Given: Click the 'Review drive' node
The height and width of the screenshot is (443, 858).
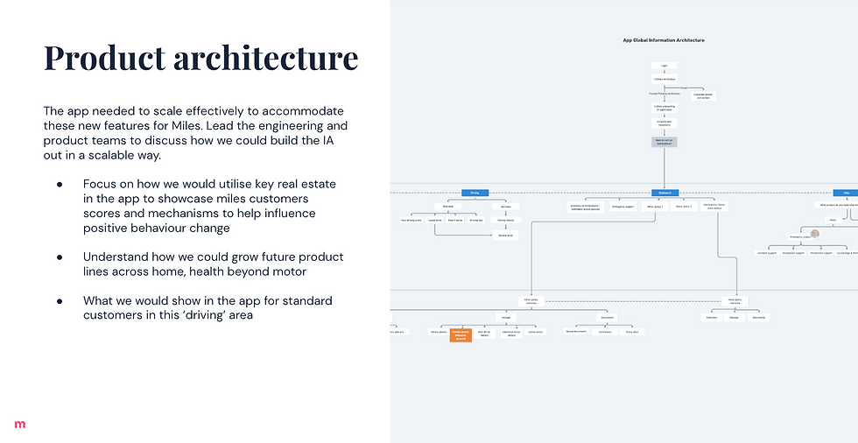Looking at the screenshot, I should 506,236.
